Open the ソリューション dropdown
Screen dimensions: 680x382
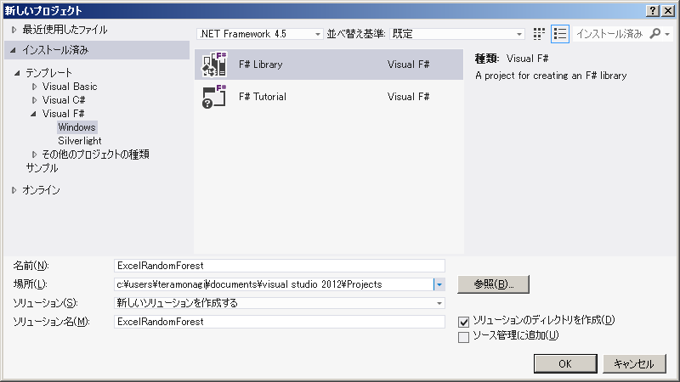280,303
